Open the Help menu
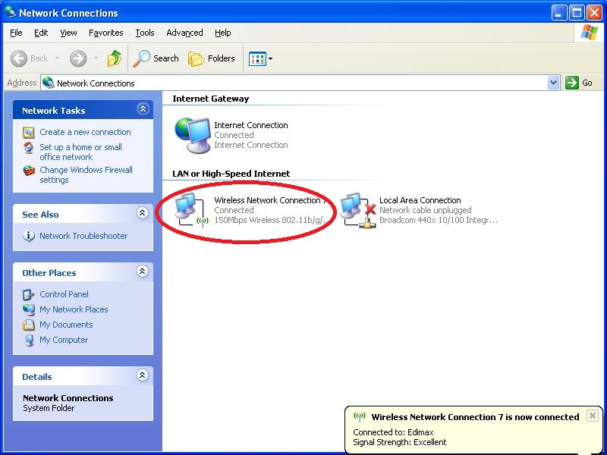 click(x=222, y=33)
